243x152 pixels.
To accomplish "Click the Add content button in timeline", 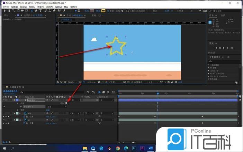I will click(66, 103).
